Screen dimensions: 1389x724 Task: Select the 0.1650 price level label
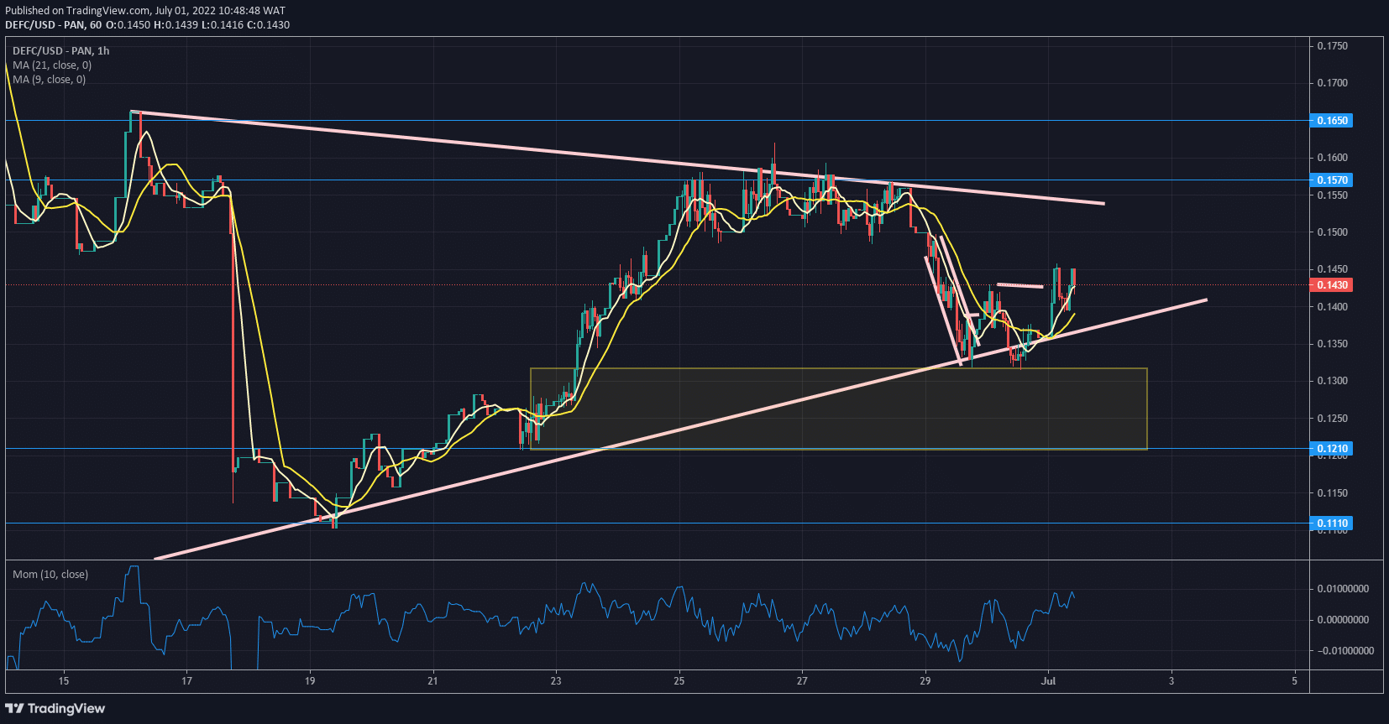click(x=1332, y=121)
